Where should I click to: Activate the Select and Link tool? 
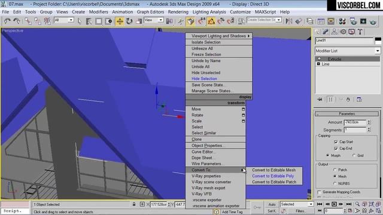pos(28,21)
